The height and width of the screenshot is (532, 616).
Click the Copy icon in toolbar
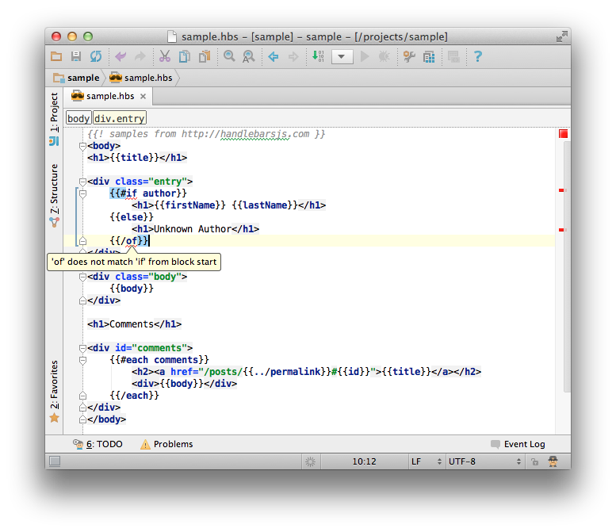coord(184,56)
